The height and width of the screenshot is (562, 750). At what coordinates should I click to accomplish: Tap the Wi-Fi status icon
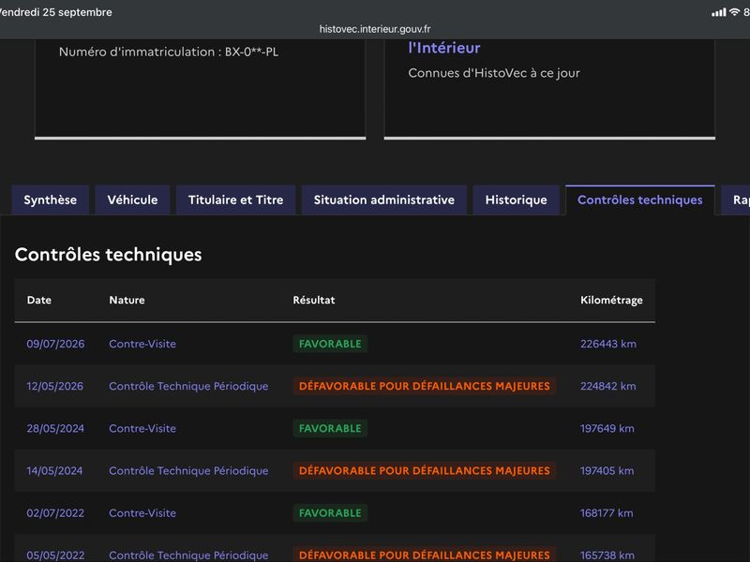(x=734, y=12)
